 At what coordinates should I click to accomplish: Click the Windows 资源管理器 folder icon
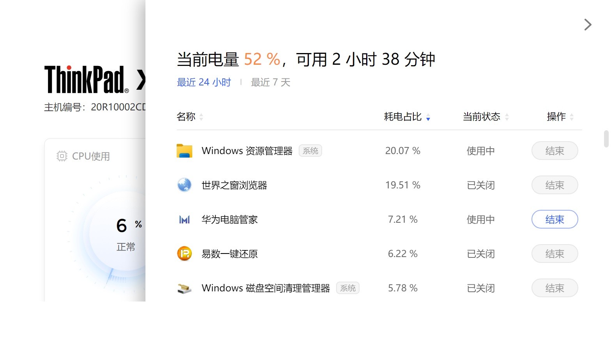184,151
